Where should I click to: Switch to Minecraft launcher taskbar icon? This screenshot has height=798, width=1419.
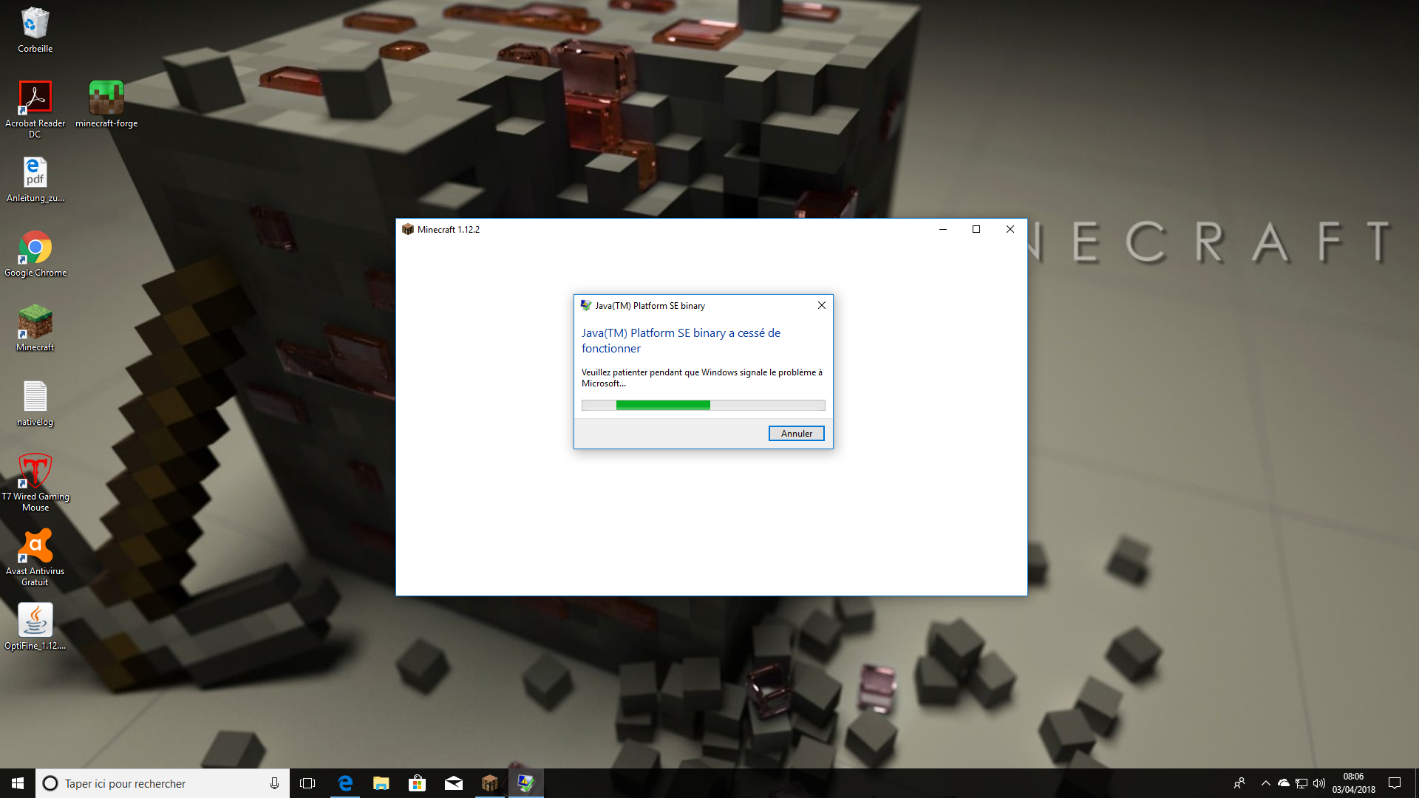[x=489, y=783]
